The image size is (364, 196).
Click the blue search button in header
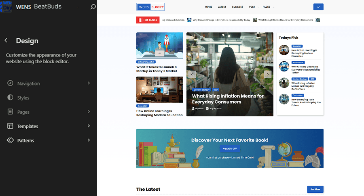point(318,7)
